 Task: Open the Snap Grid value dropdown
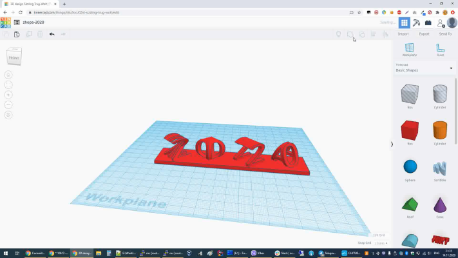click(x=381, y=243)
